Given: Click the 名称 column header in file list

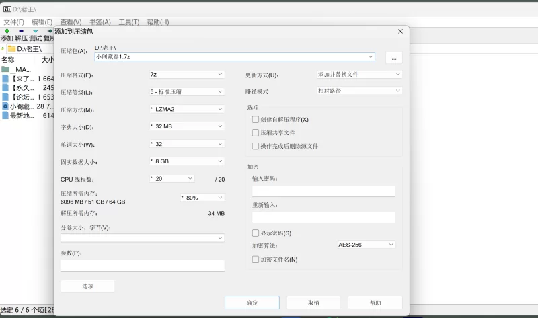Looking at the screenshot, I should click(x=8, y=60).
